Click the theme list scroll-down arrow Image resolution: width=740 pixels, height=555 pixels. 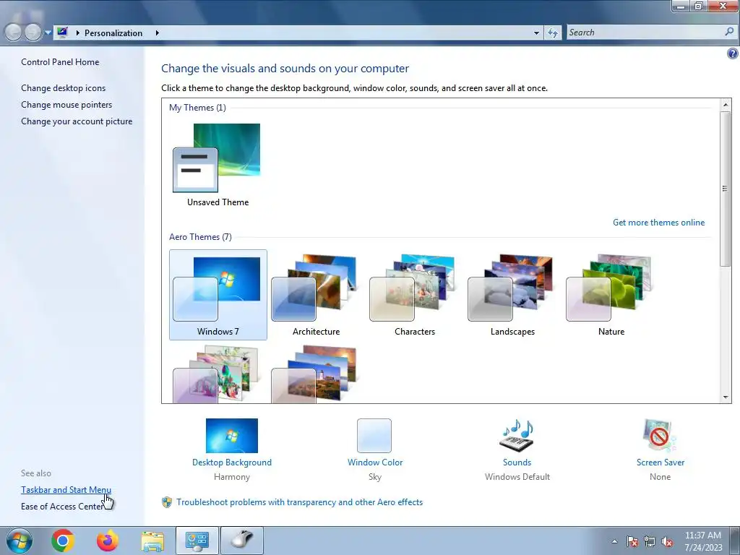click(726, 397)
